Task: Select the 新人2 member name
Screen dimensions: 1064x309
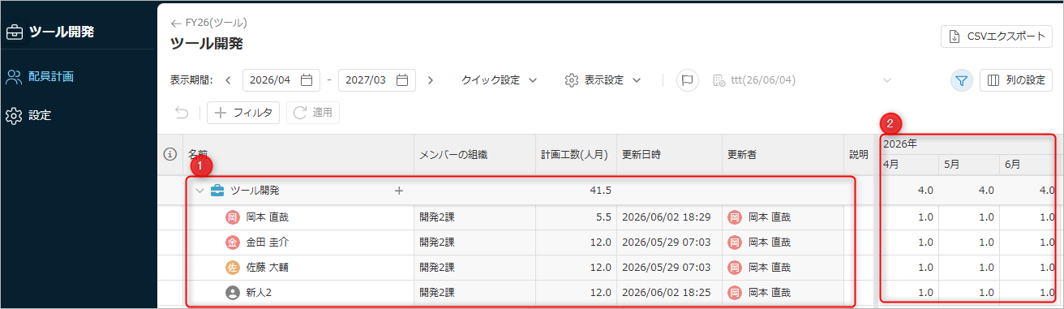Action: tap(259, 292)
